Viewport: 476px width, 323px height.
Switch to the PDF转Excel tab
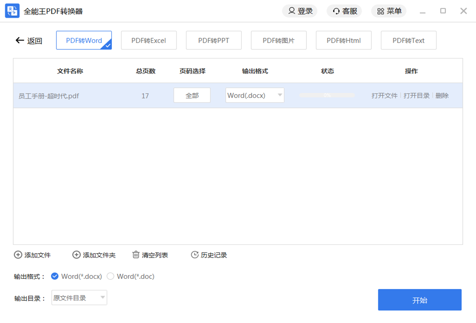coord(149,40)
